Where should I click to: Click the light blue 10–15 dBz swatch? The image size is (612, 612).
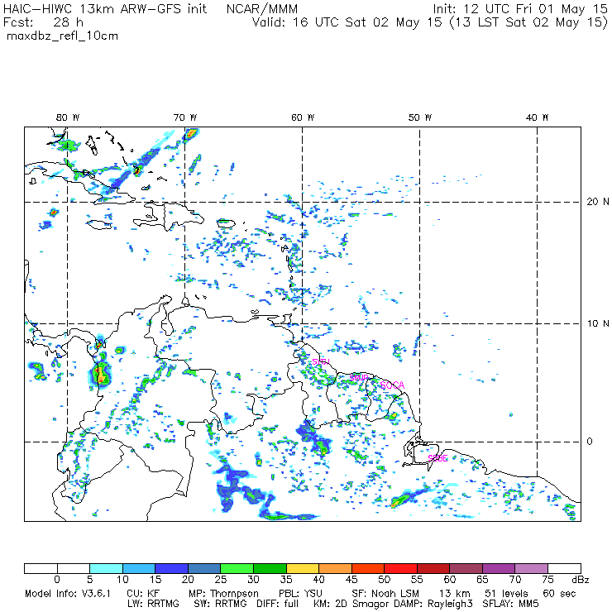tap(139, 568)
